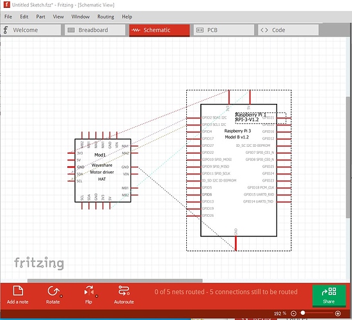The width and height of the screenshot is (352, 320).
Task: Open the Routing menu
Action: click(106, 17)
